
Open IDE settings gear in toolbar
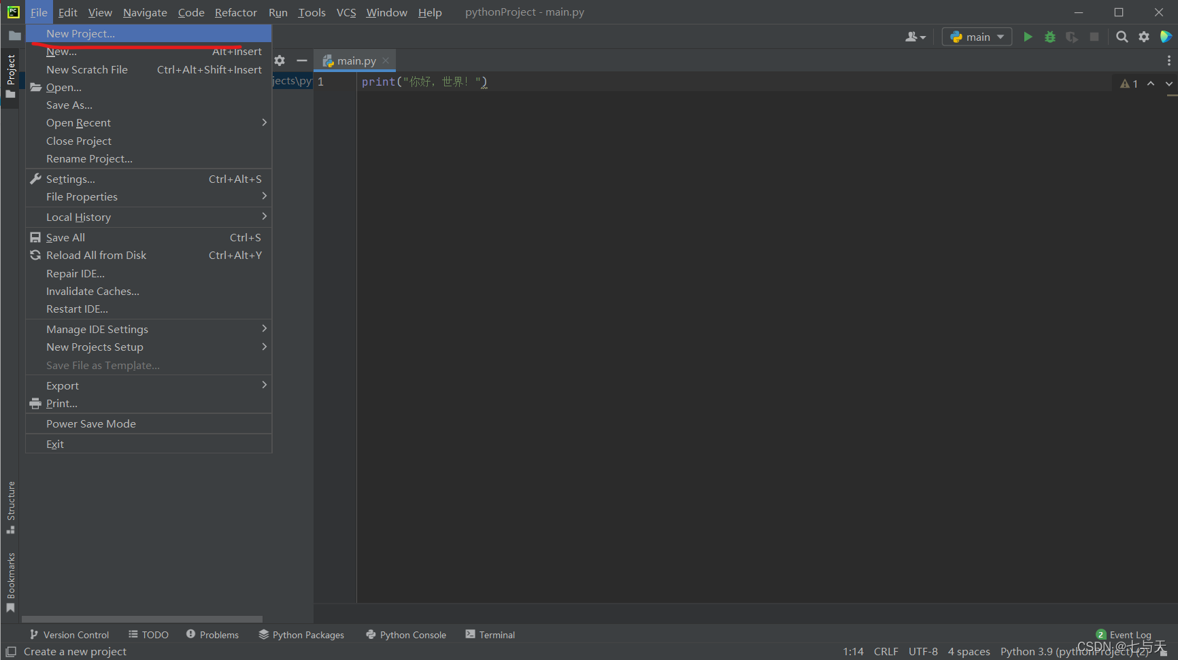point(1144,37)
